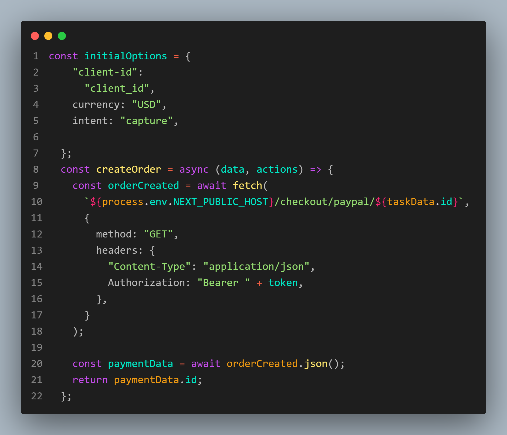Click the fetch call name
The width and height of the screenshot is (507, 435).
pos(247,186)
